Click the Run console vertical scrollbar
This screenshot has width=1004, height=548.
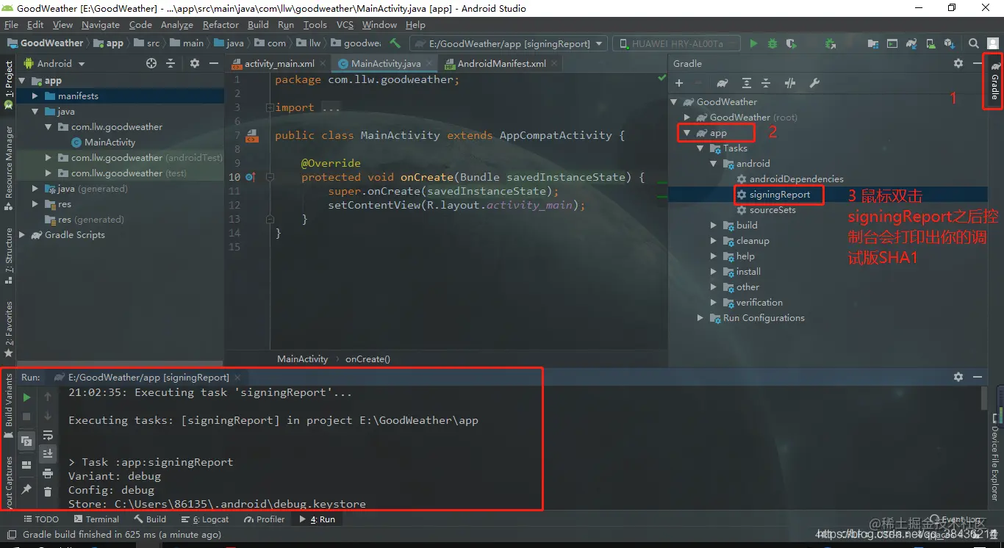[x=984, y=399]
